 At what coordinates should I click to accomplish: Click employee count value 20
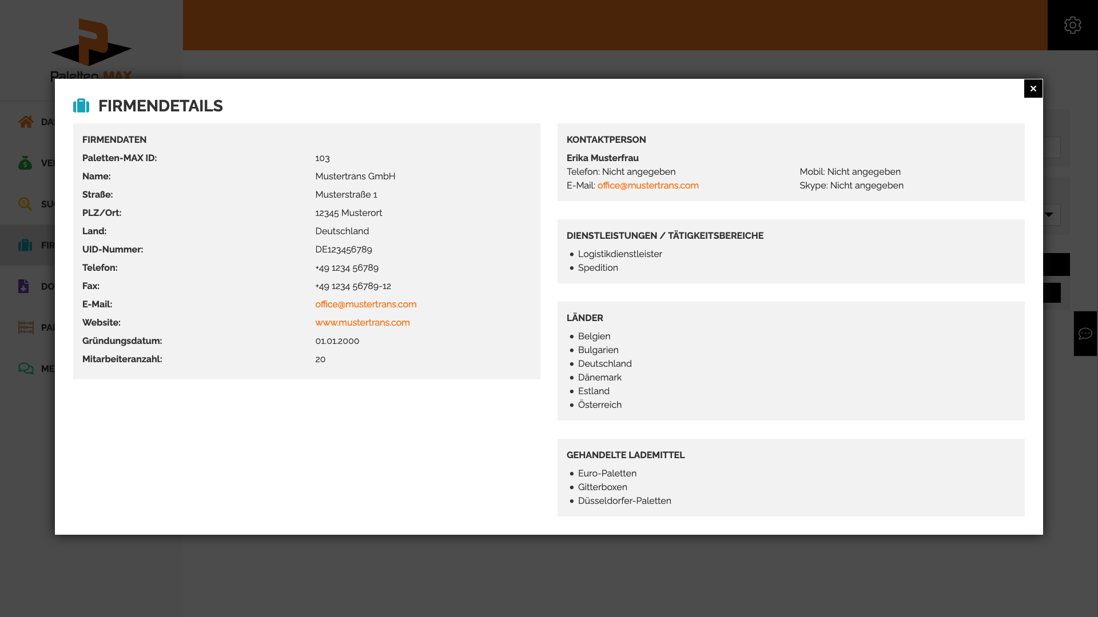coord(320,359)
